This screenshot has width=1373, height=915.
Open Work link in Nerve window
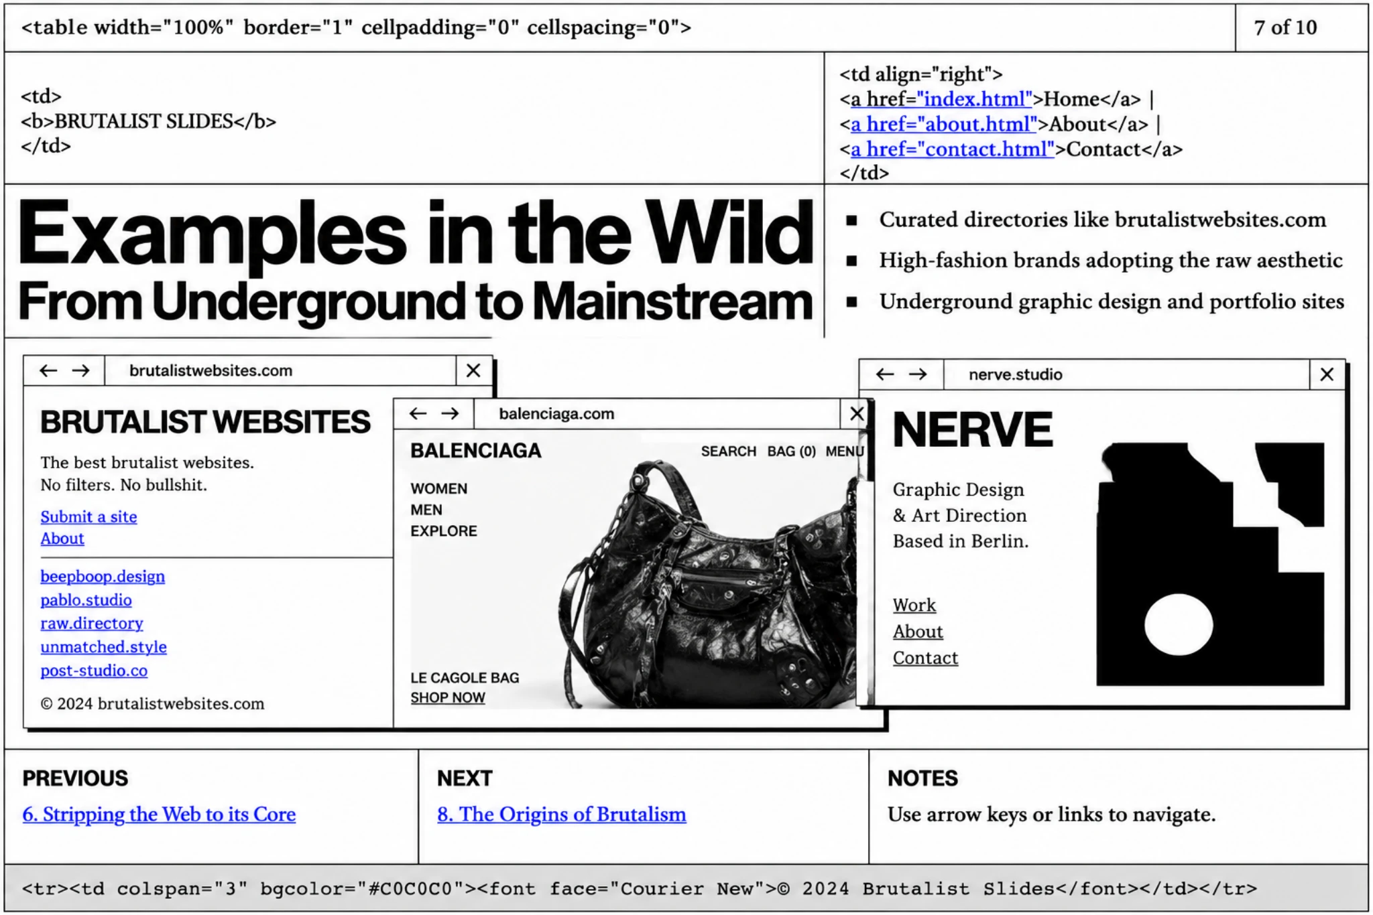coord(914,605)
